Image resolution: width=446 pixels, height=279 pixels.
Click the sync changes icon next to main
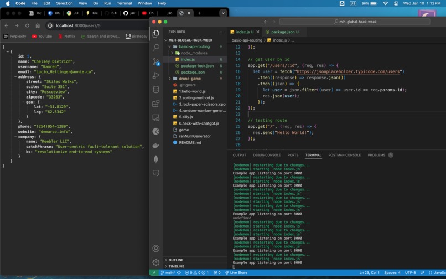(x=179, y=273)
